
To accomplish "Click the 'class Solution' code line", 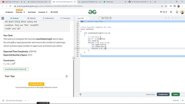I will 87,29.
